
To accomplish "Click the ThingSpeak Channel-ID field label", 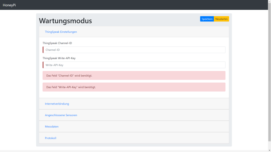I will (57, 43).
